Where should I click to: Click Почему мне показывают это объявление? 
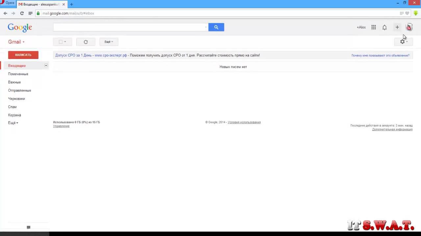380,55
